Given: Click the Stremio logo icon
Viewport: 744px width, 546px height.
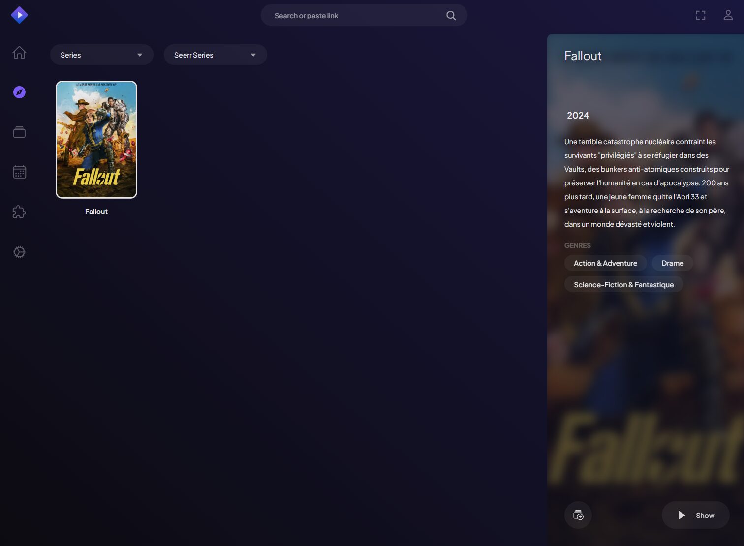Looking at the screenshot, I should [19, 15].
